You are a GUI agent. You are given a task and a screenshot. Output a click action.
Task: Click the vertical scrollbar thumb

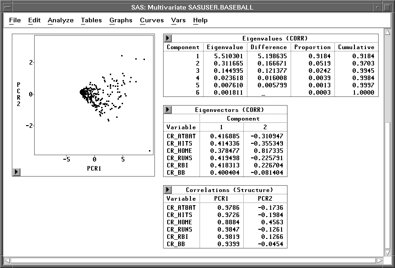(388, 184)
